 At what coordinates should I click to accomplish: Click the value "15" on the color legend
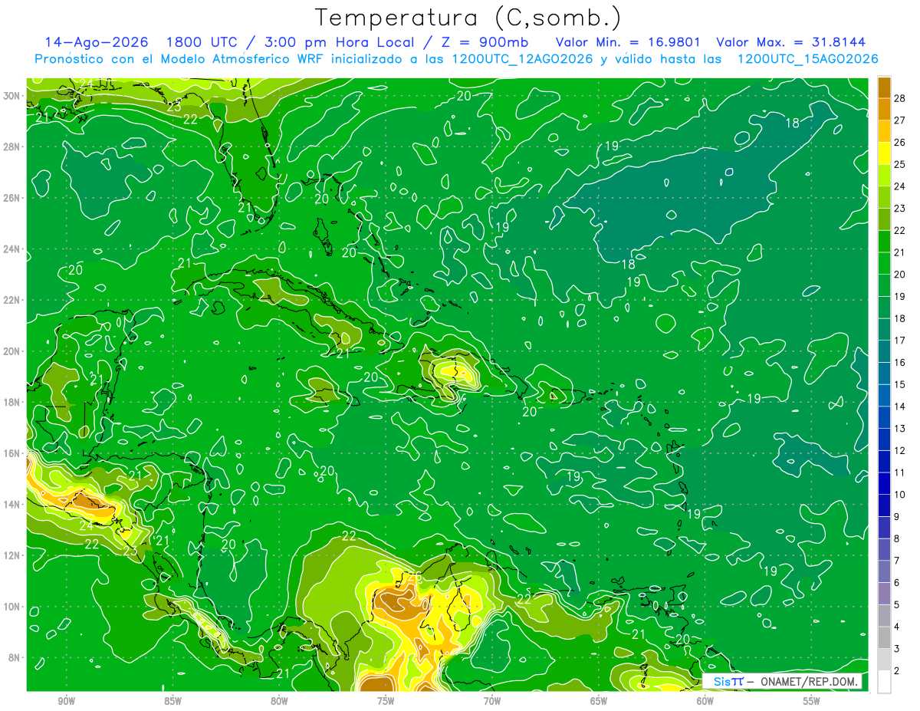899,384
